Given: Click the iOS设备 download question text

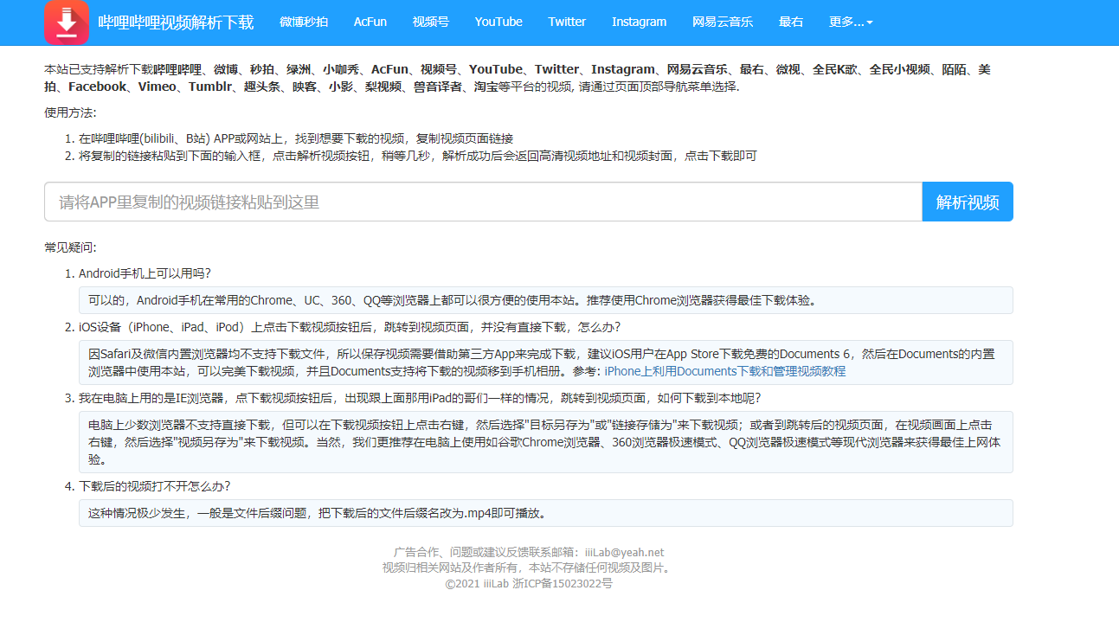Looking at the screenshot, I should tap(350, 327).
